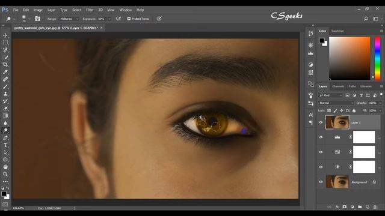Image resolution: width=385 pixels, height=216 pixels.
Task: Open the Fill dropdown arrow
Action: 380,110
